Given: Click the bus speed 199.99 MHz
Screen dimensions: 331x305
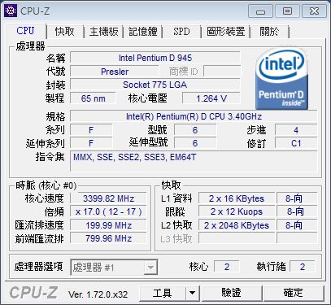Looking at the screenshot, I should 108,225.
